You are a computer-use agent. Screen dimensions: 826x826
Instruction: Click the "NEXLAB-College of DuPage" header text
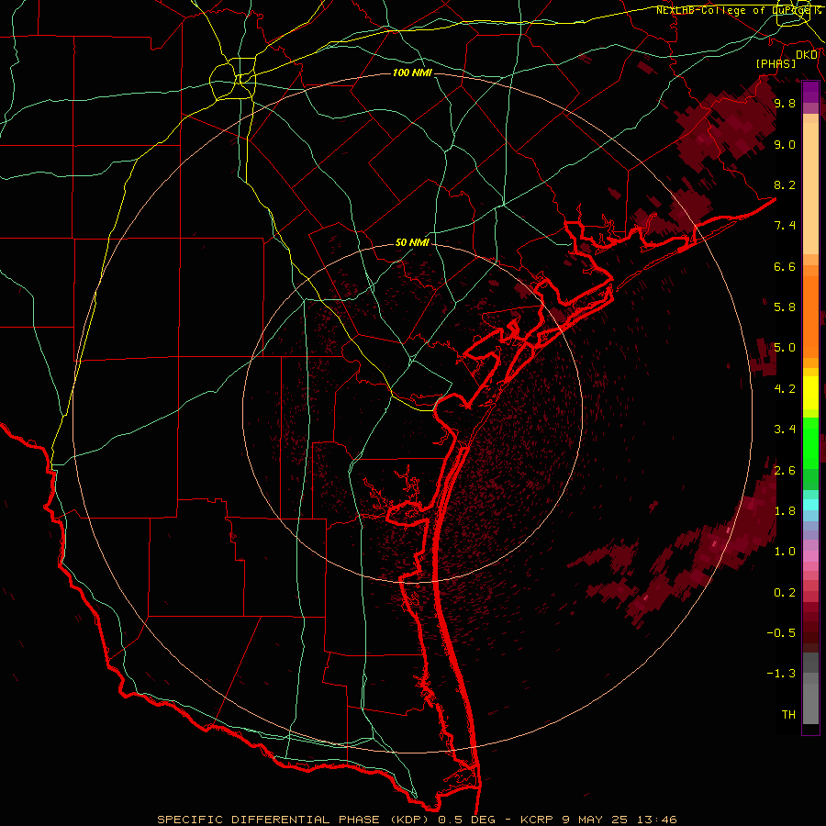(x=732, y=10)
